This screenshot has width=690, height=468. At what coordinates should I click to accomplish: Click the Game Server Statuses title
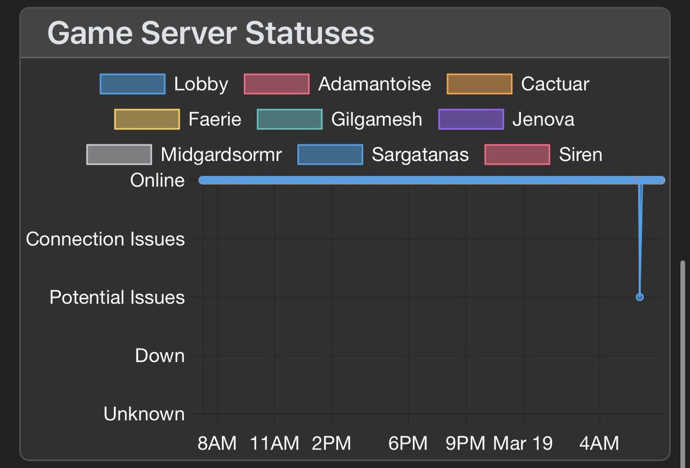(x=211, y=33)
